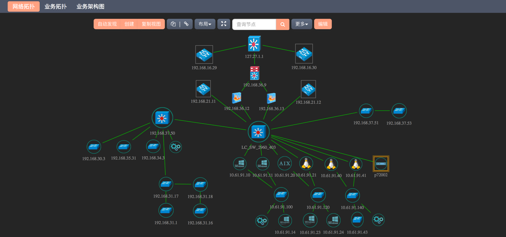Viewport: 506px width, 237px height.
Task: Focus the 查询节点 search input field
Action: [254, 24]
